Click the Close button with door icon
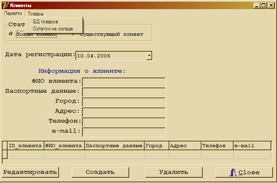277x183 pixels. tap(244, 172)
